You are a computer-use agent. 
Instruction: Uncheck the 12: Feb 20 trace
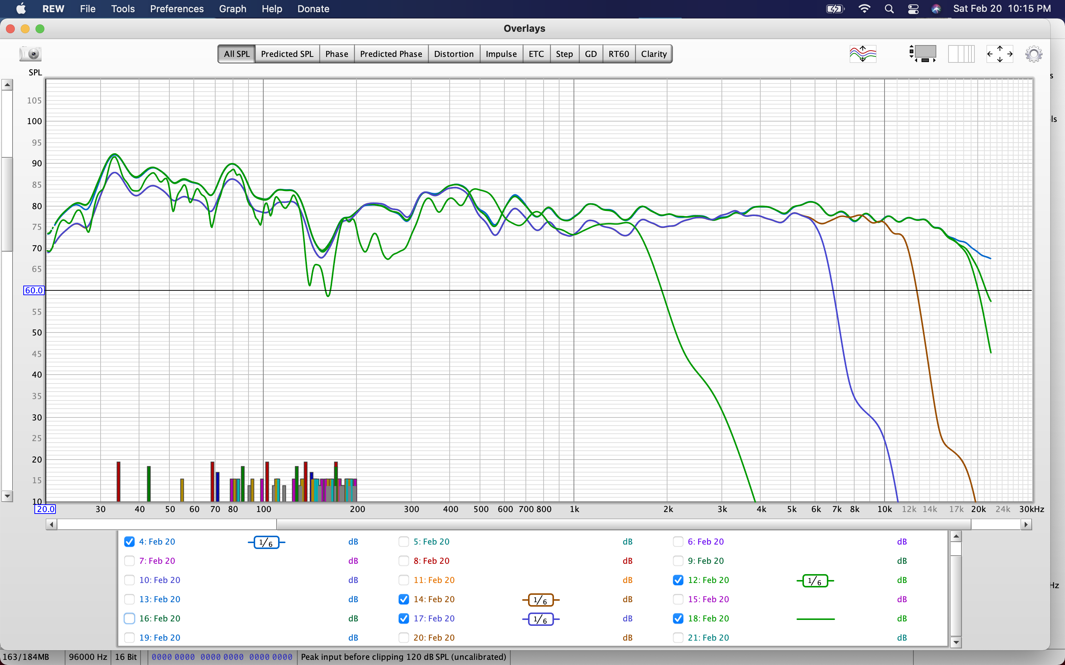(x=678, y=580)
